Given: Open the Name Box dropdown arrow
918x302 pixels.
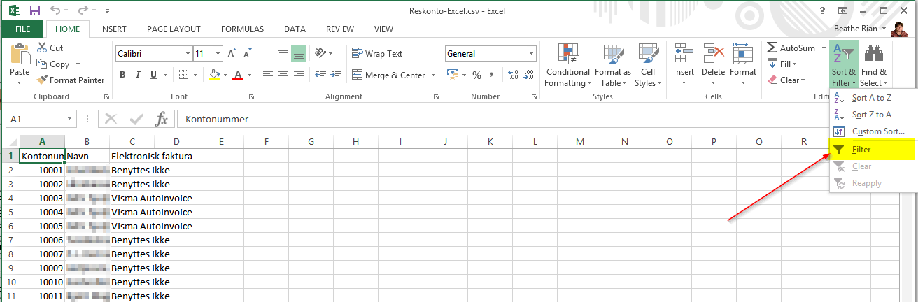Looking at the screenshot, I should (x=70, y=120).
